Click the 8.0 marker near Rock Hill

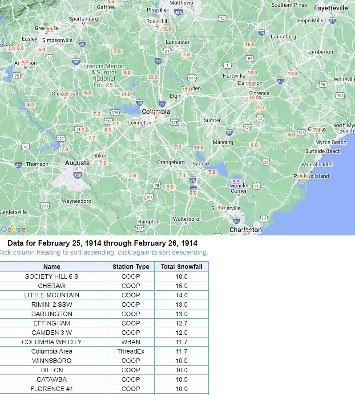(156, 21)
